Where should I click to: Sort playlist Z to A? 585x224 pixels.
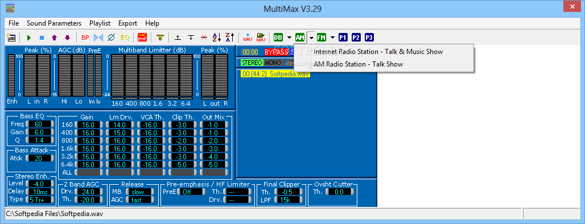click(x=230, y=38)
